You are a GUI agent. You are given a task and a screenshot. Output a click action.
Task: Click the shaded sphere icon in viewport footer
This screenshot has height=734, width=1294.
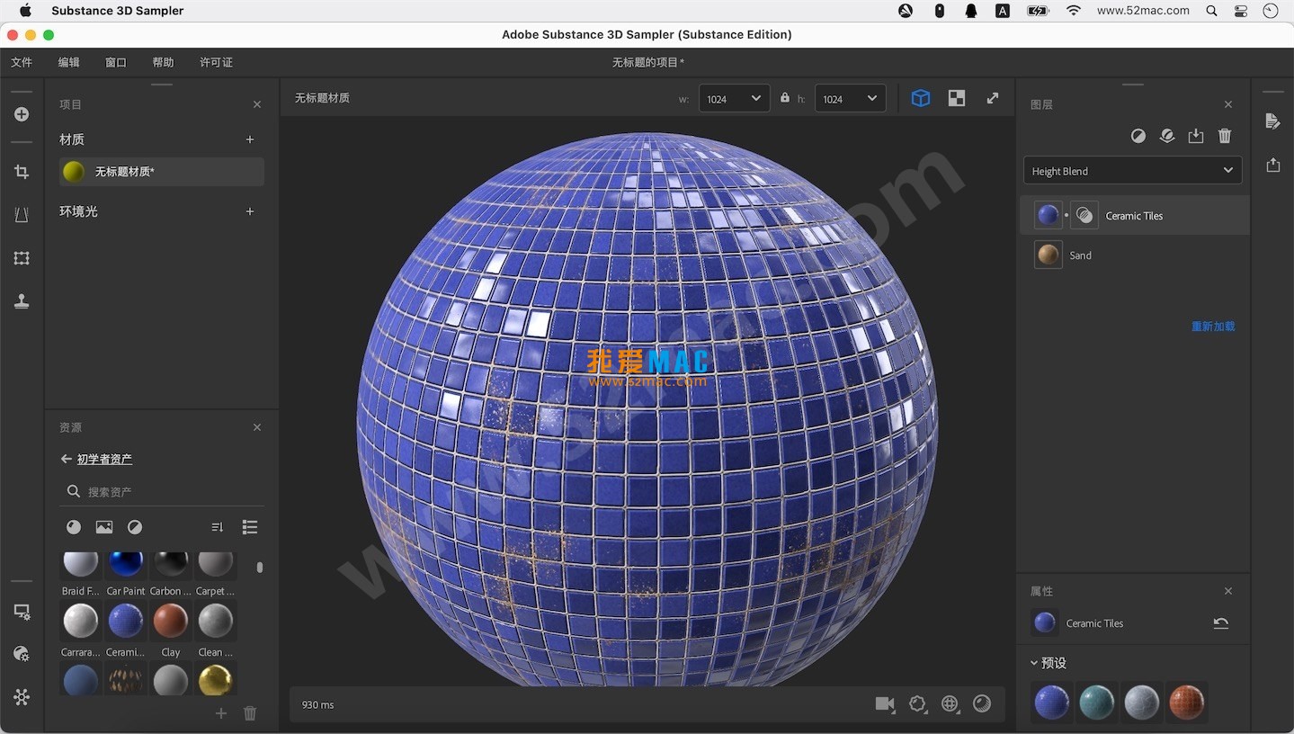[982, 704]
